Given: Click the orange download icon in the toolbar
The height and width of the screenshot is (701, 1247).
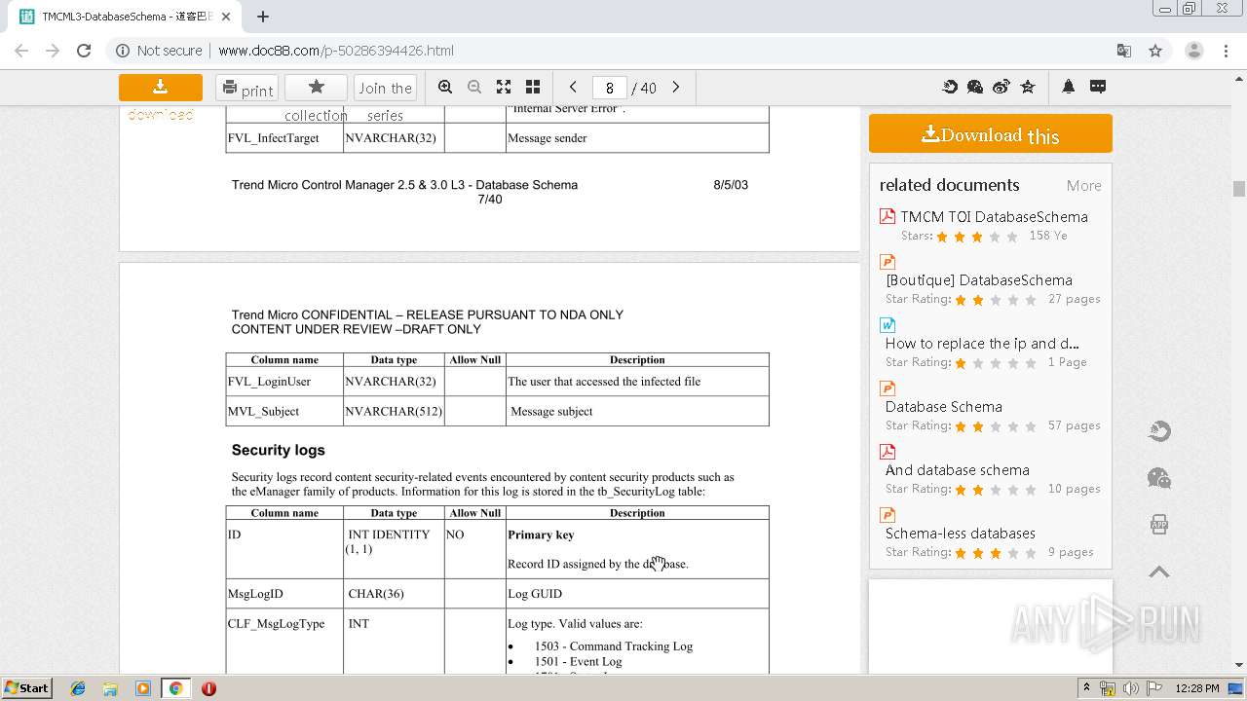Looking at the screenshot, I should (161, 88).
